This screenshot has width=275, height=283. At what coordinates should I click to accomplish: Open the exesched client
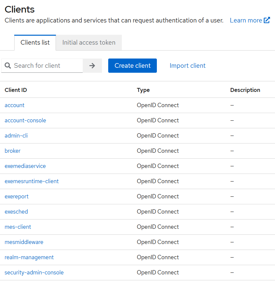coord(16,212)
